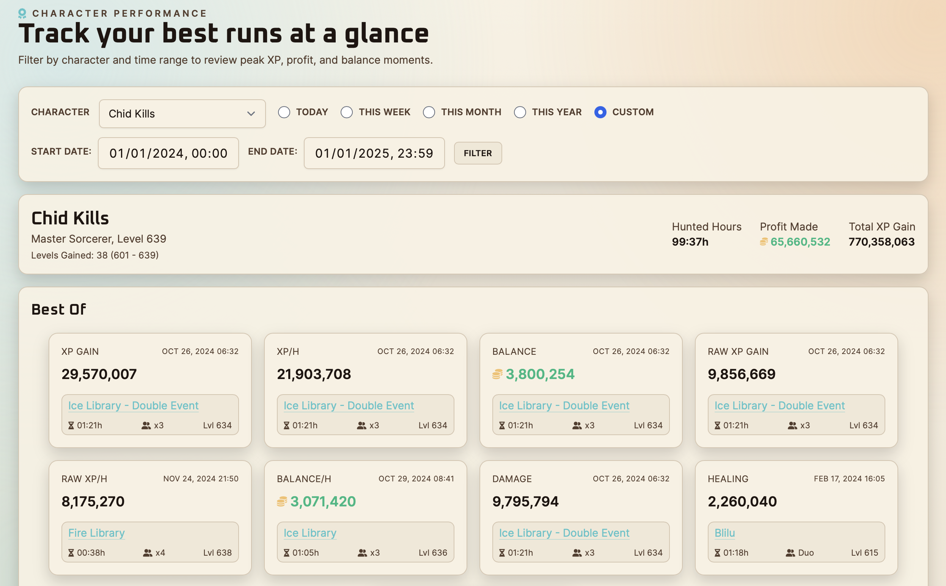Screen dimensions: 946x586
Task: Click the Character Performance badge icon
Action: [22, 13]
